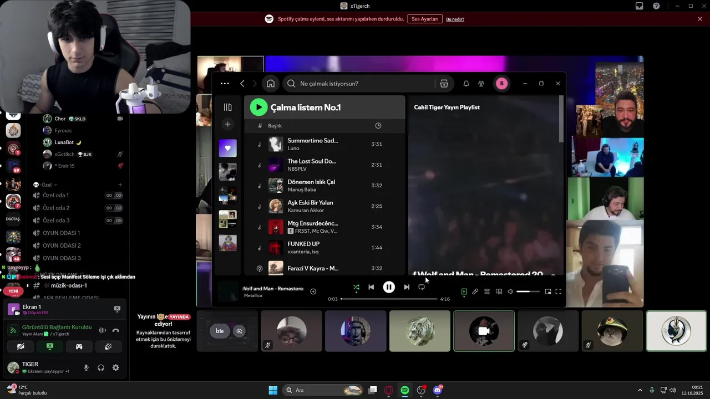This screenshot has width=710, height=399.
Task: Open Discord soundboard button
Action: click(108, 346)
